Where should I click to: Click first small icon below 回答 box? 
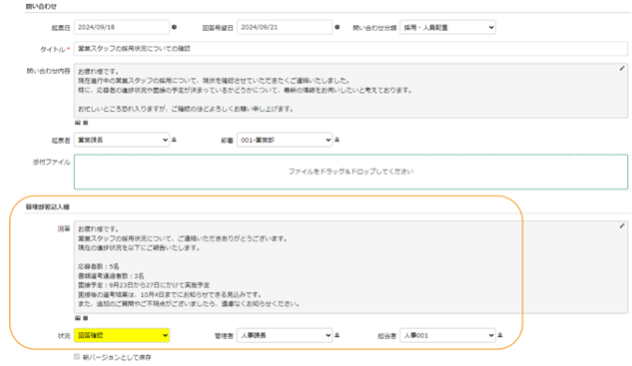(78, 318)
